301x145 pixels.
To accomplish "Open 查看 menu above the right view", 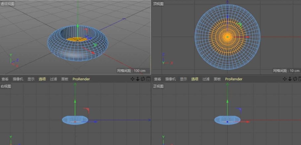I will pos(5,79).
